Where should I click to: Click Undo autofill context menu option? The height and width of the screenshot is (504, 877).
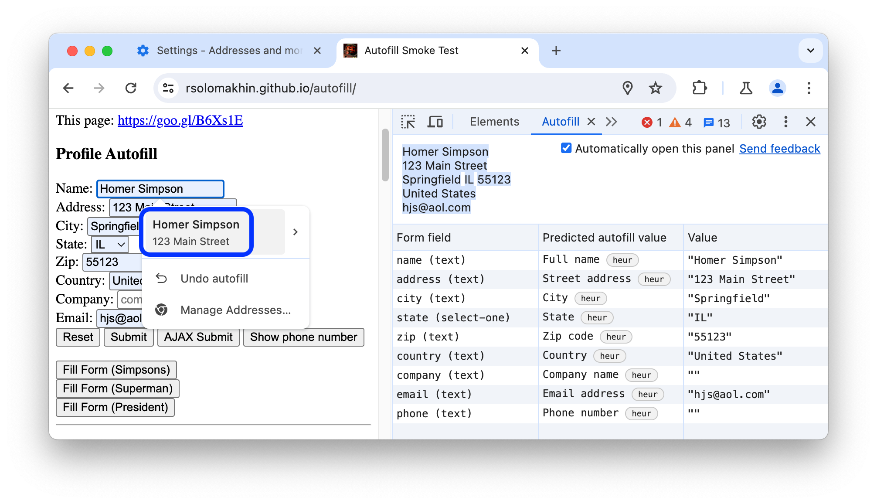point(214,278)
